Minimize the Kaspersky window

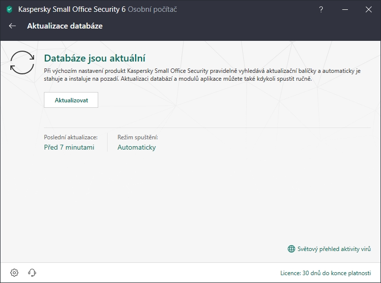(344, 9)
